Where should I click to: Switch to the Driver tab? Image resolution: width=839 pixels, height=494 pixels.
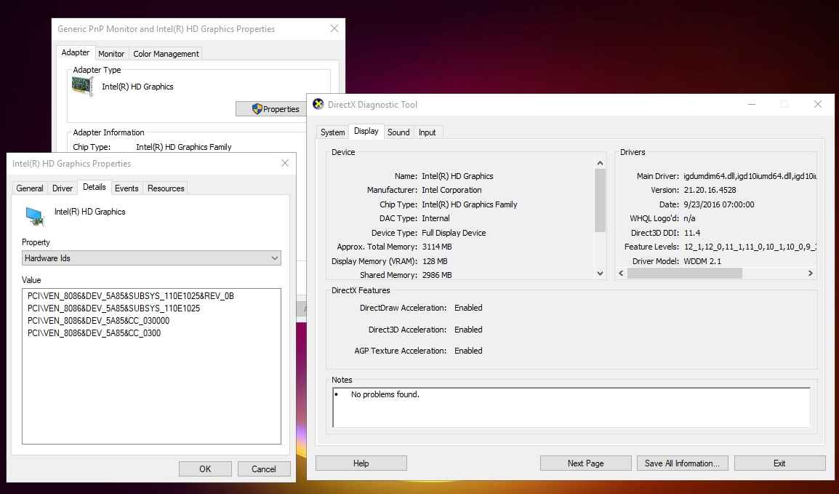(x=62, y=188)
